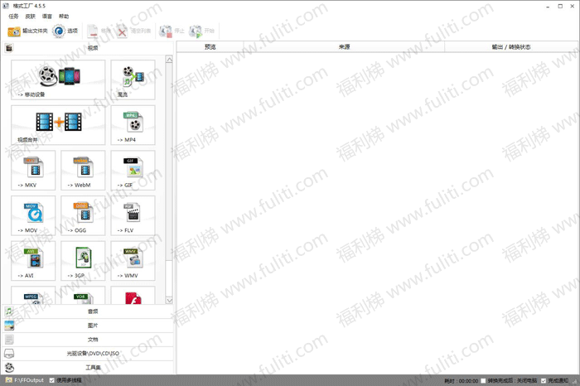Toggle the 完成通知 notification checkbox
580x386 pixels.
pos(544,381)
